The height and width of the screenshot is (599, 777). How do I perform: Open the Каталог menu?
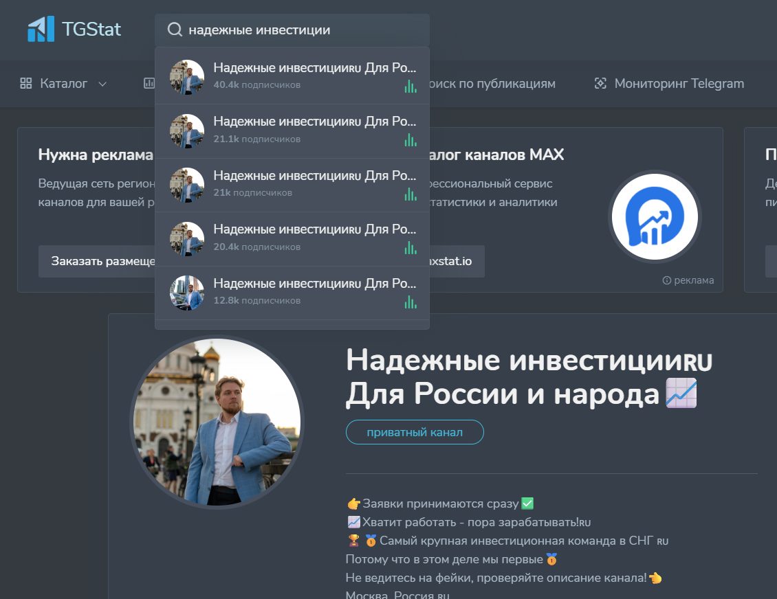[63, 83]
